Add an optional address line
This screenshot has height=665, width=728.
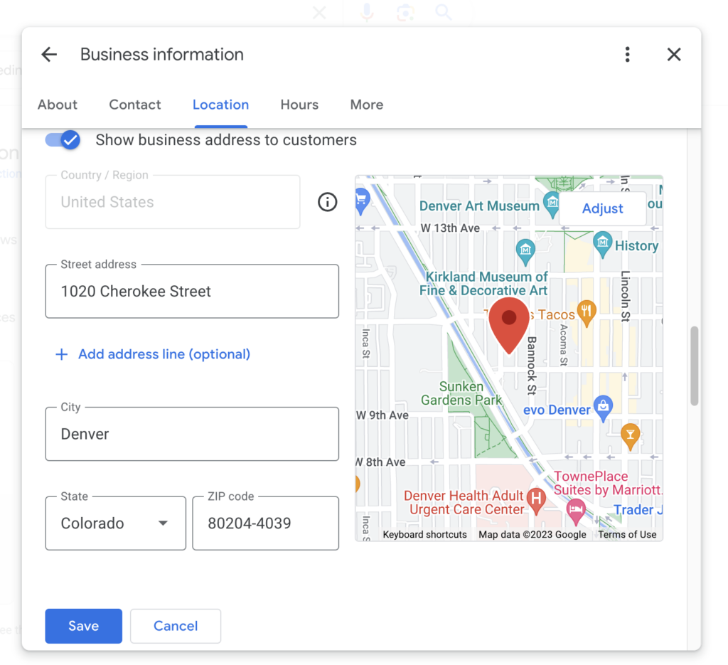pyautogui.click(x=151, y=354)
